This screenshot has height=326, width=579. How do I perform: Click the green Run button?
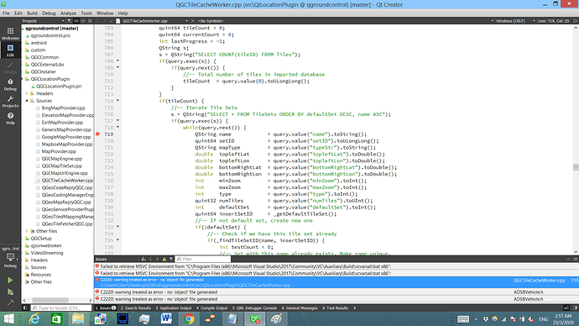[x=10, y=280]
